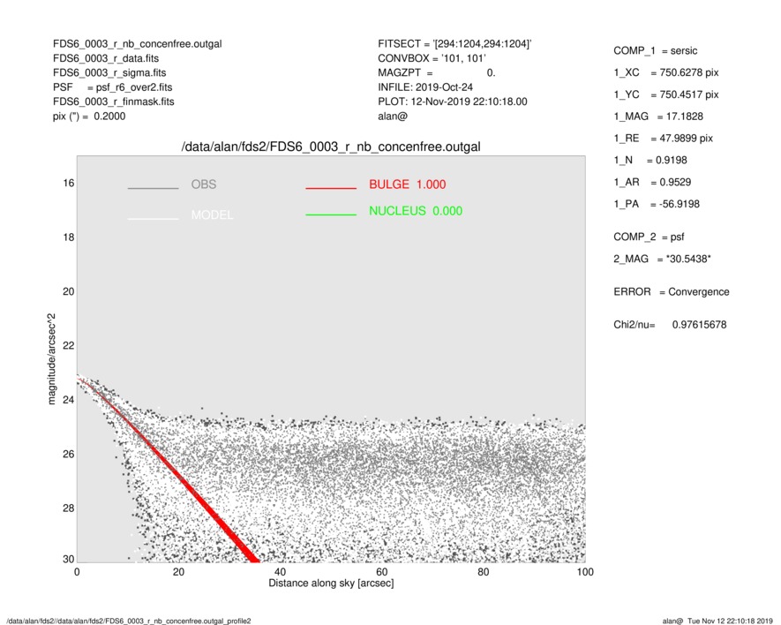This screenshot has height=625, width=781.
Task: Select the INFILE: 2019-Oct-24 line
Action: coord(425,87)
